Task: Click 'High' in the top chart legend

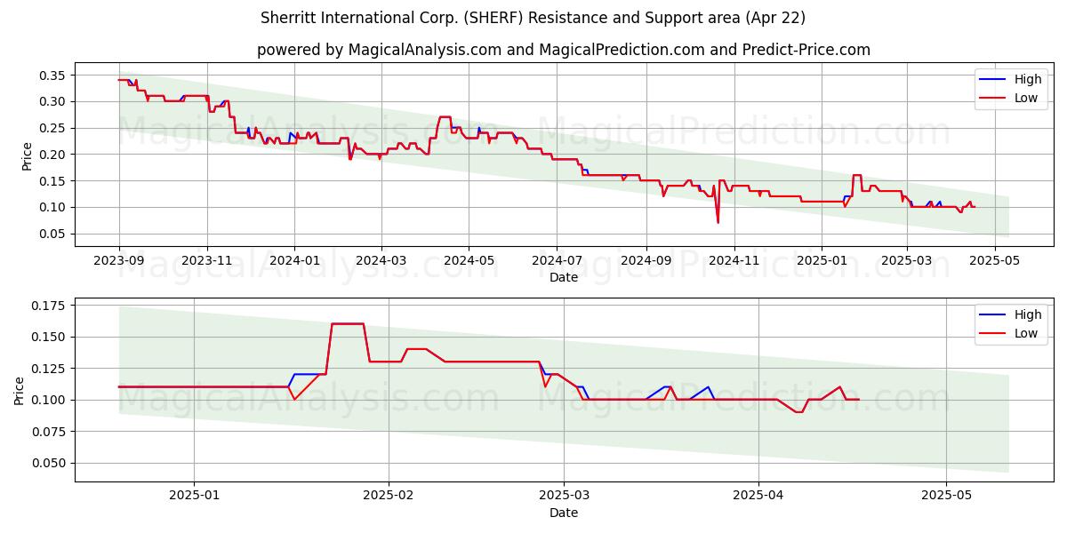Action: point(1028,79)
